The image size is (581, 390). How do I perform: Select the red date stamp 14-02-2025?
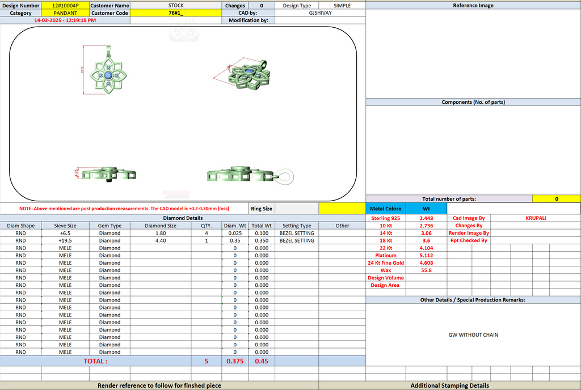tap(65, 20)
